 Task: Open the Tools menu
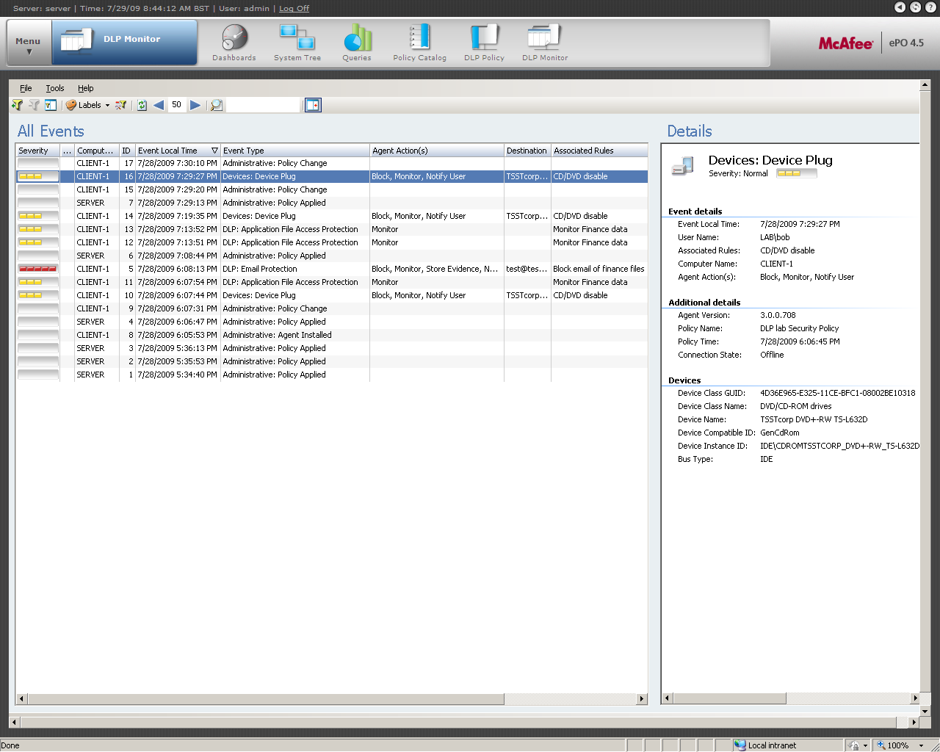[x=55, y=88]
